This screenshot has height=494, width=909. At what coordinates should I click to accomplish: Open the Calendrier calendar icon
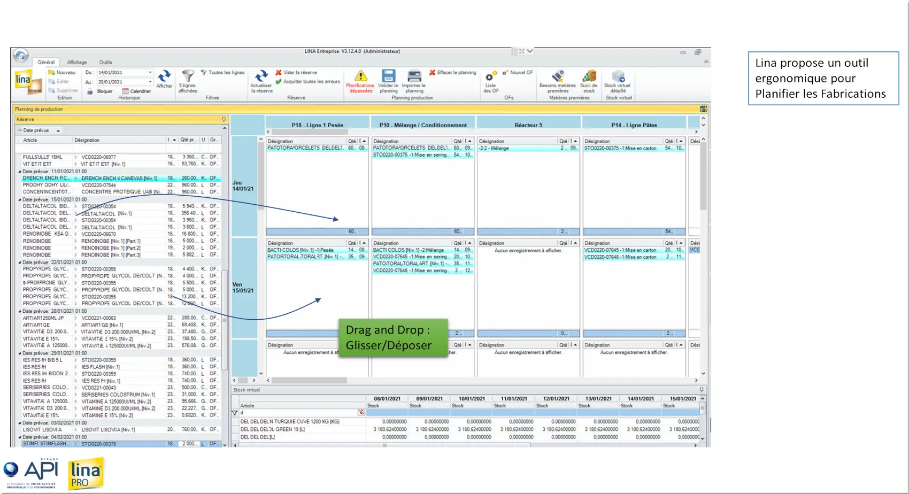[125, 91]
